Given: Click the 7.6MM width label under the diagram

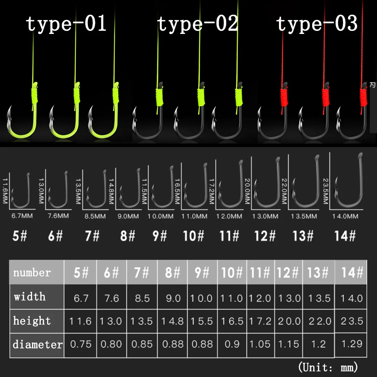Looking at the screenshot, I should point(58,216).
